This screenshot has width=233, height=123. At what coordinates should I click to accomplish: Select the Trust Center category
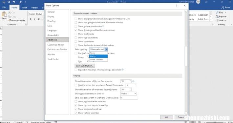(x=57, y=59)
